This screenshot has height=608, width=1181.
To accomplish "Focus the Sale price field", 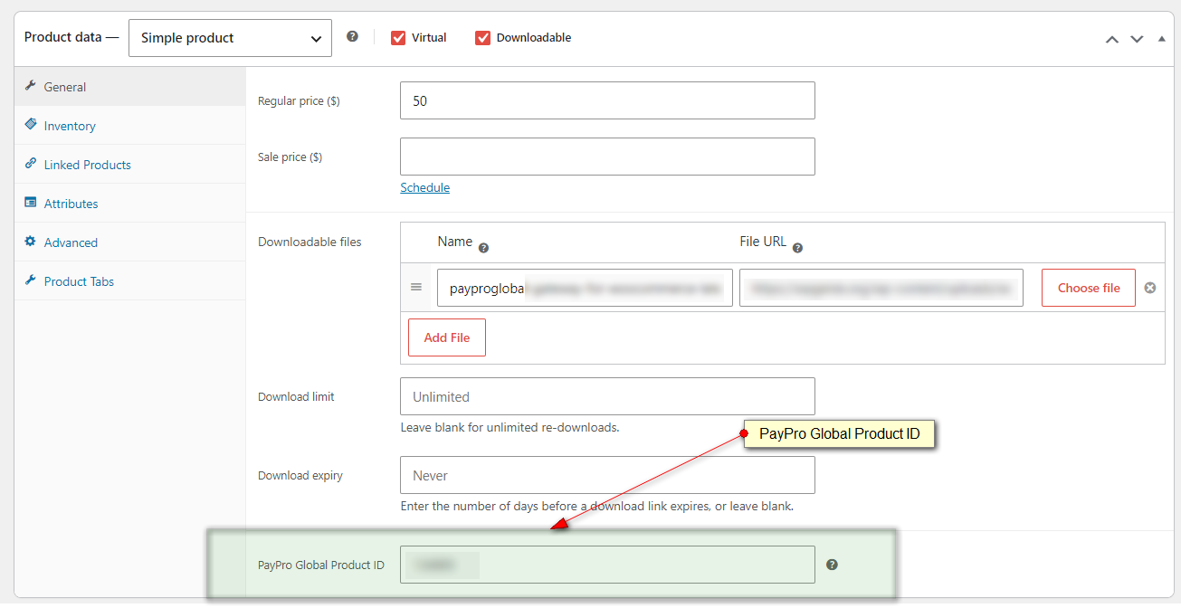I will pos(607,157).
